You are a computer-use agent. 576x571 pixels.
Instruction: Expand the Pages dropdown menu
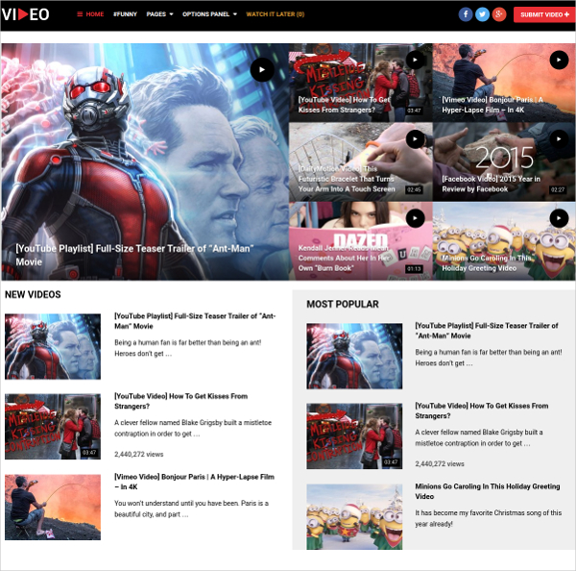click(159, 14)
